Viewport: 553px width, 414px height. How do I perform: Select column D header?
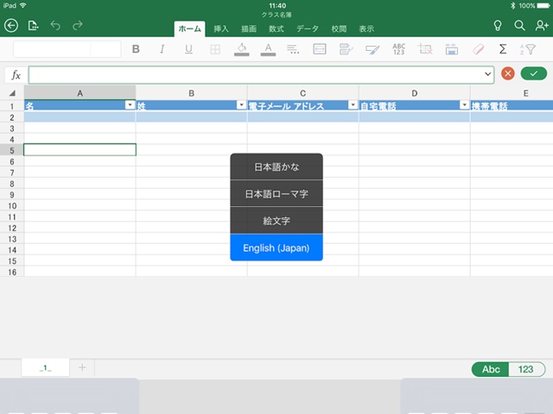pyautogui.click(x=415, y=93)
